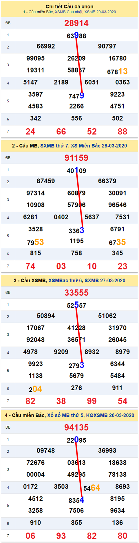Follow the 'XSMBac thứ 6' link
This screenshot has height=543, width=139.
tap(65, 281)
